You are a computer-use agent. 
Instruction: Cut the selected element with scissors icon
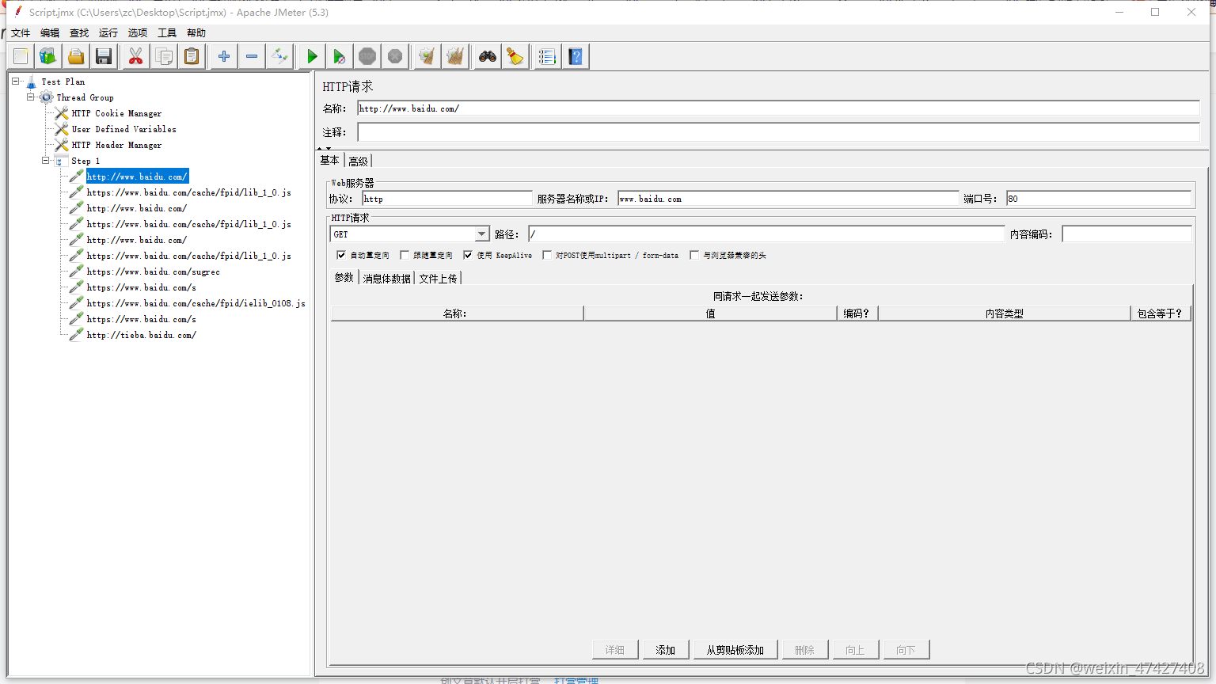point(135,55)
